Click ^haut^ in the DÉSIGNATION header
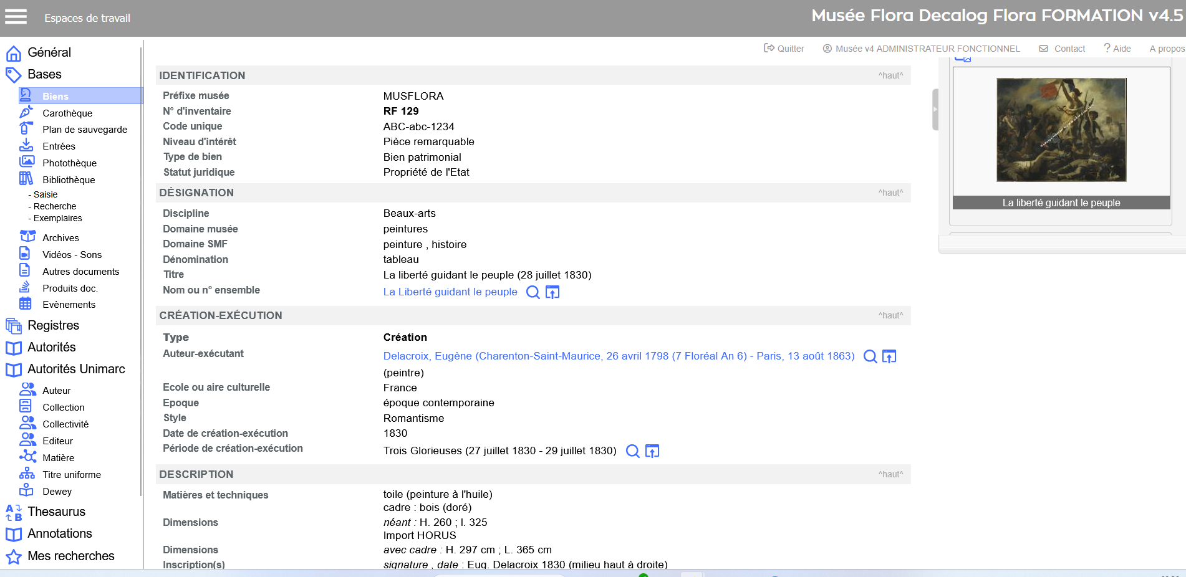1186x577 pixels. [890, 193]
